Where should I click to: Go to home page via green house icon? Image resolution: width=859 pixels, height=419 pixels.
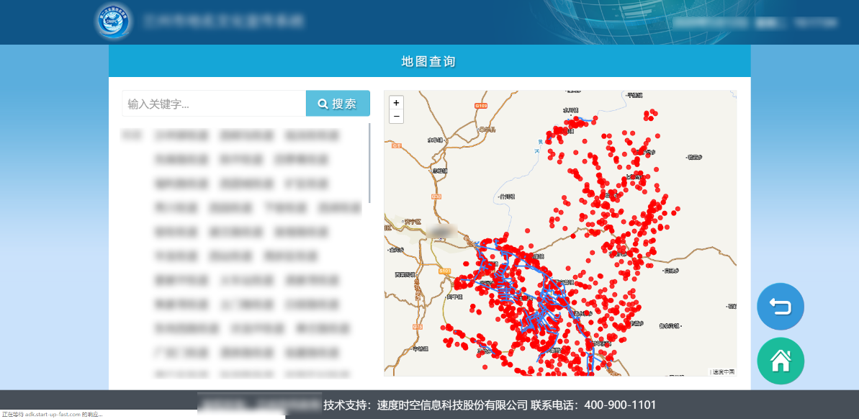point(781,361)
